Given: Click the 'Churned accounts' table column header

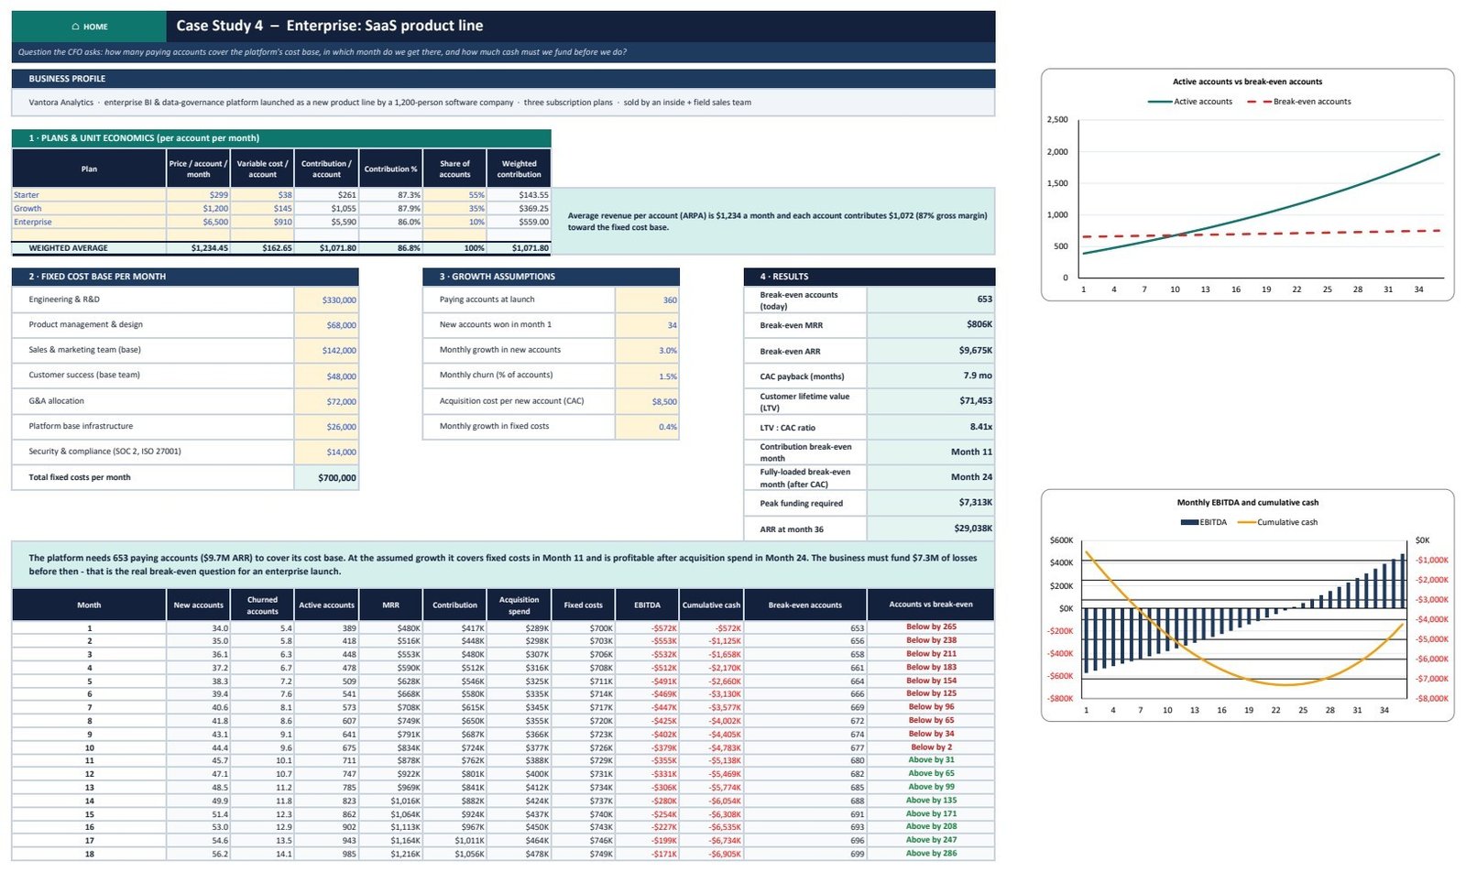Looking at the screenshot, I should [262, 605].
